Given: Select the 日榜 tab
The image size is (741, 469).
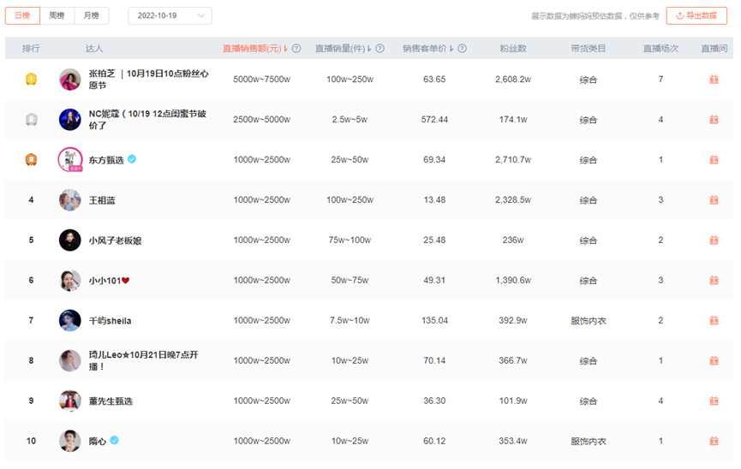Looking at the screenshot, I should [x=22, y=15].
